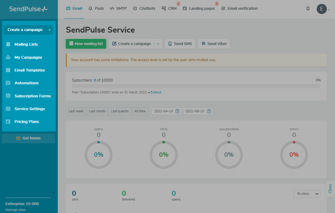Select the All time date filter
The image size is (335, 213).
pyautogui.click(x=140, y=111)
